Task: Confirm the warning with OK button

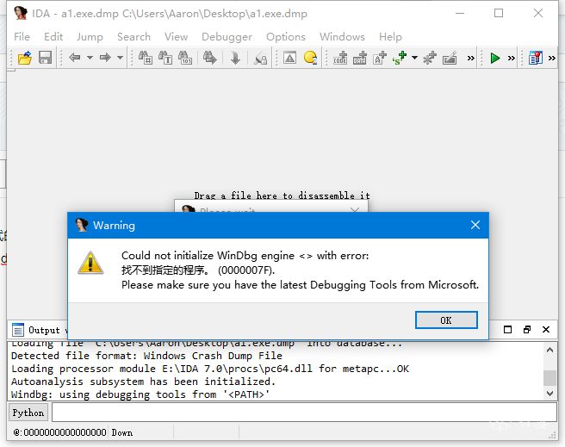Action: 446,320
